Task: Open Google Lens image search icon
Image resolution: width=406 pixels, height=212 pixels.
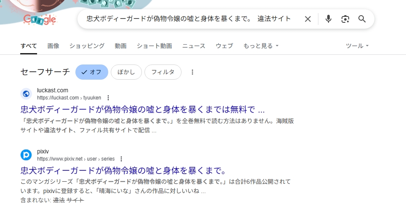Action: 345,19
